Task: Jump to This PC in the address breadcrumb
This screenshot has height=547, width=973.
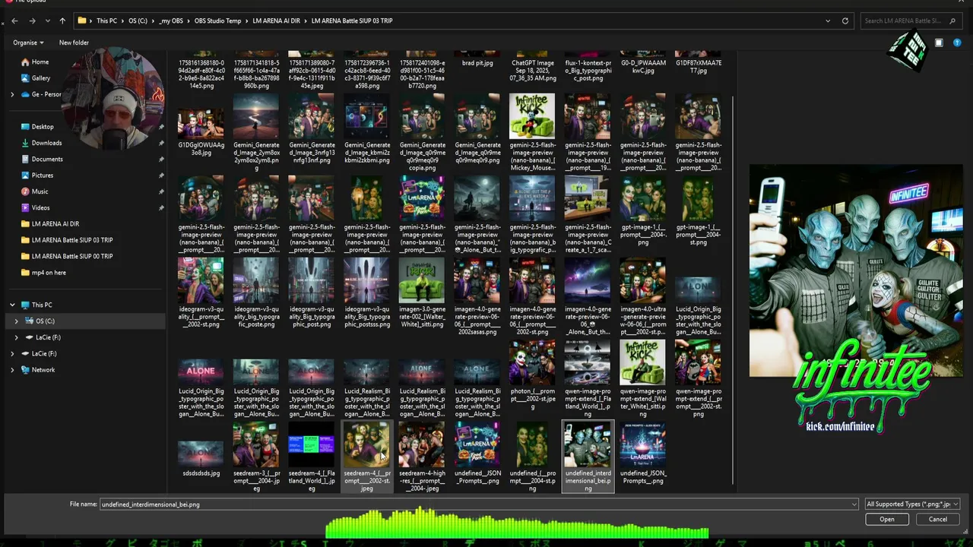Action: click(106, 21)
